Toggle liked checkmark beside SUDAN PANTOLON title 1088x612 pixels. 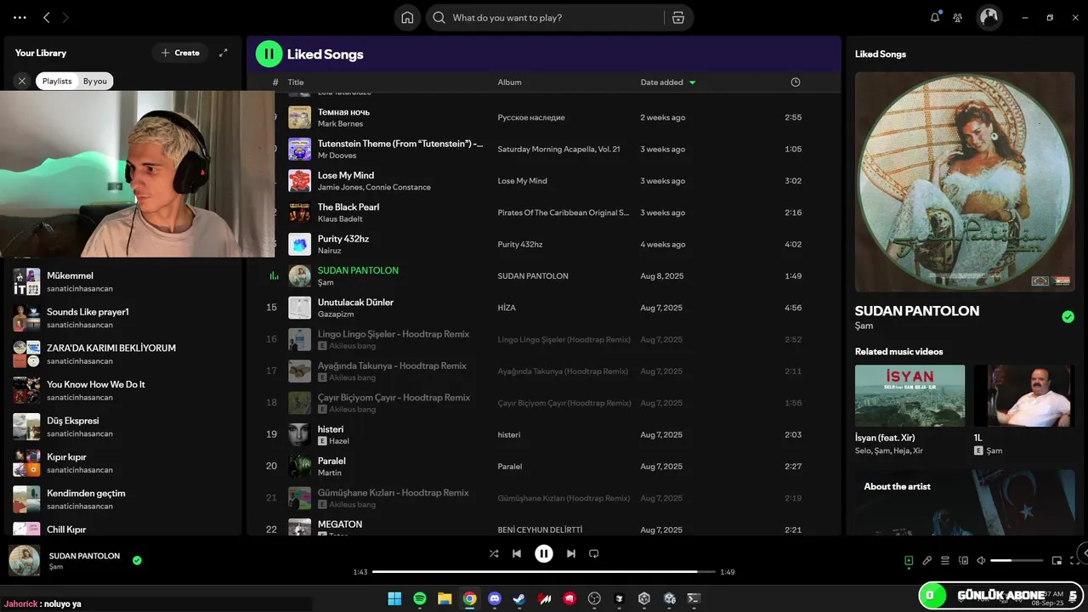(1068, 317)
